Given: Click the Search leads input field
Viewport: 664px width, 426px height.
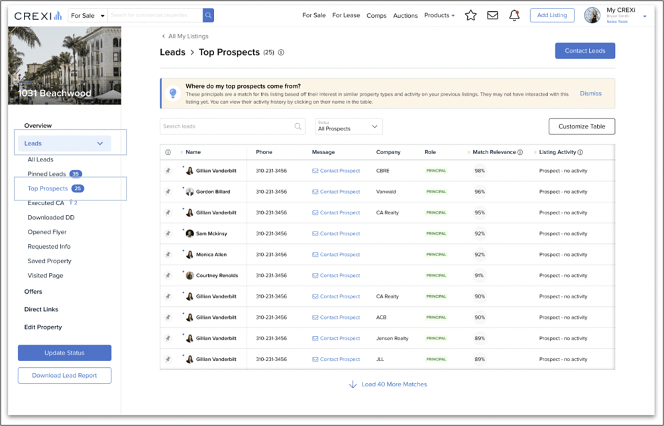Looking at the screenshot, I should point(232,126).
